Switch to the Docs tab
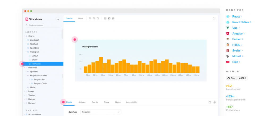This screenshot has width=272, height=116. click(x=80, y=19)
